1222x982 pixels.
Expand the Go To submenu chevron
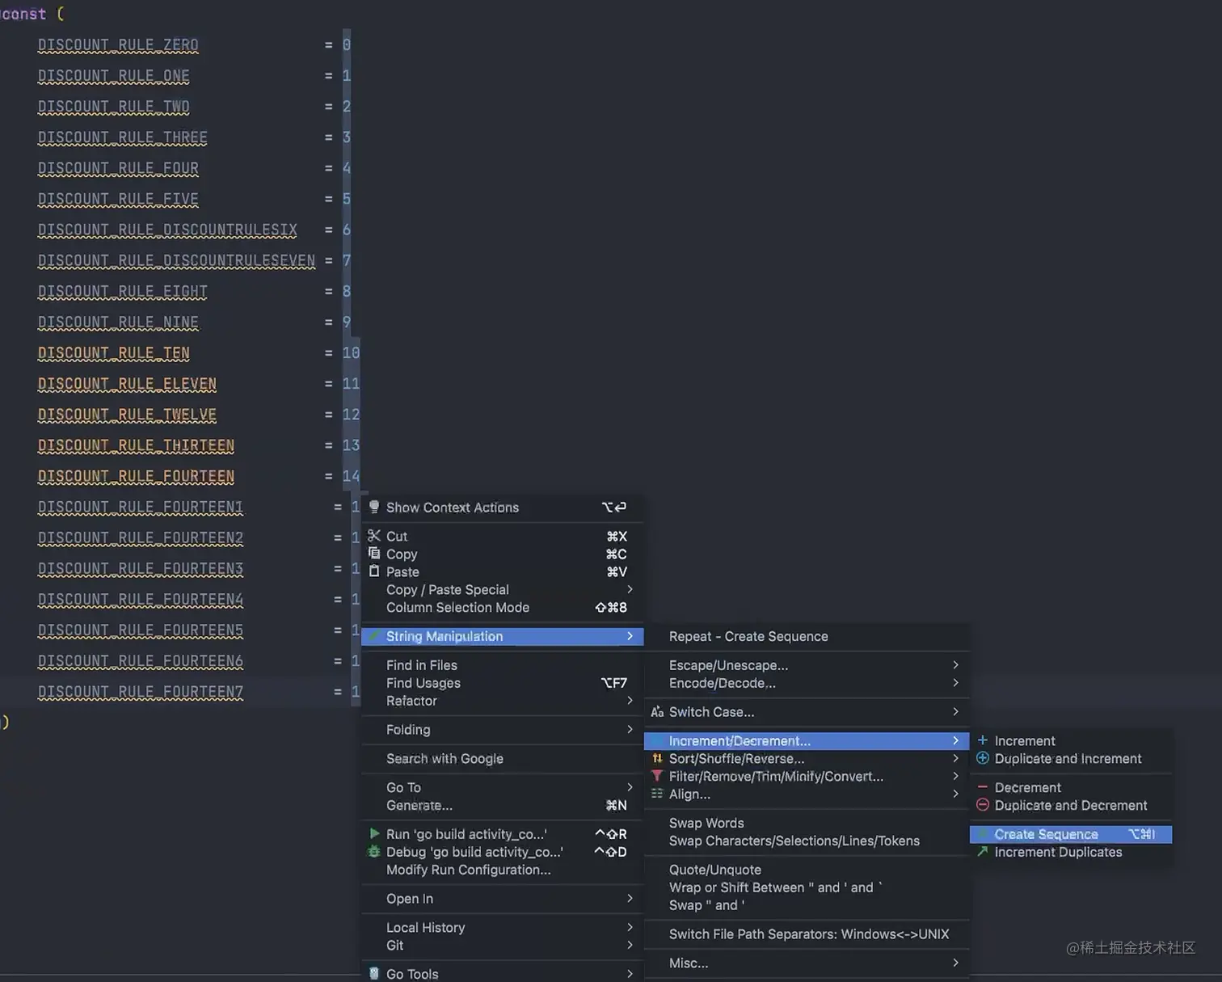pos(630,787)
